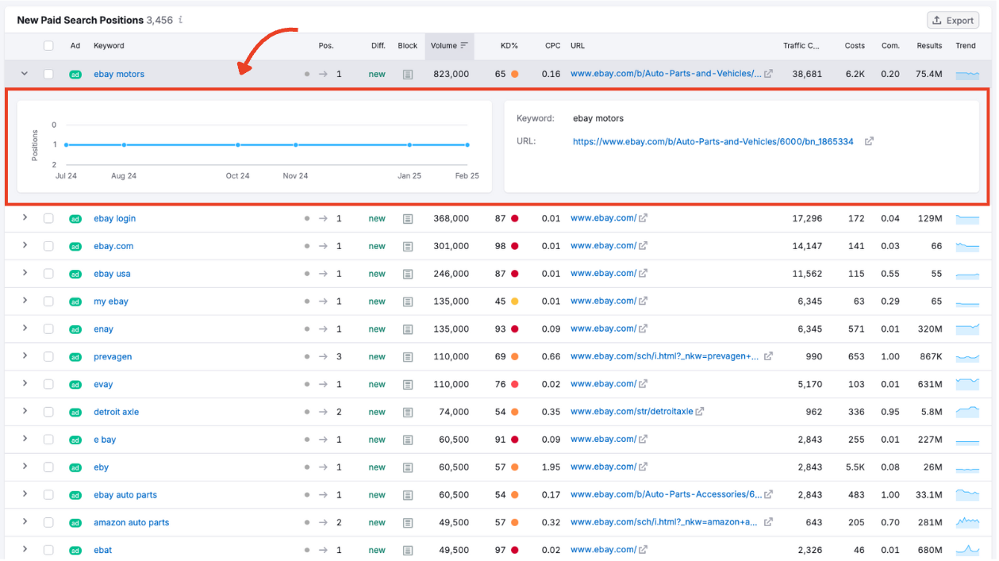Image resolution: width=999 pixels, height=561 pixels.
Task: Expand the ebay login row details
Action: click(x=25, y=218)
